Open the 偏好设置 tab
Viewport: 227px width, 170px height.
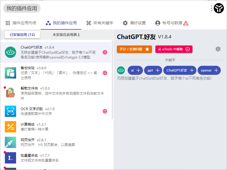[134, 23]
